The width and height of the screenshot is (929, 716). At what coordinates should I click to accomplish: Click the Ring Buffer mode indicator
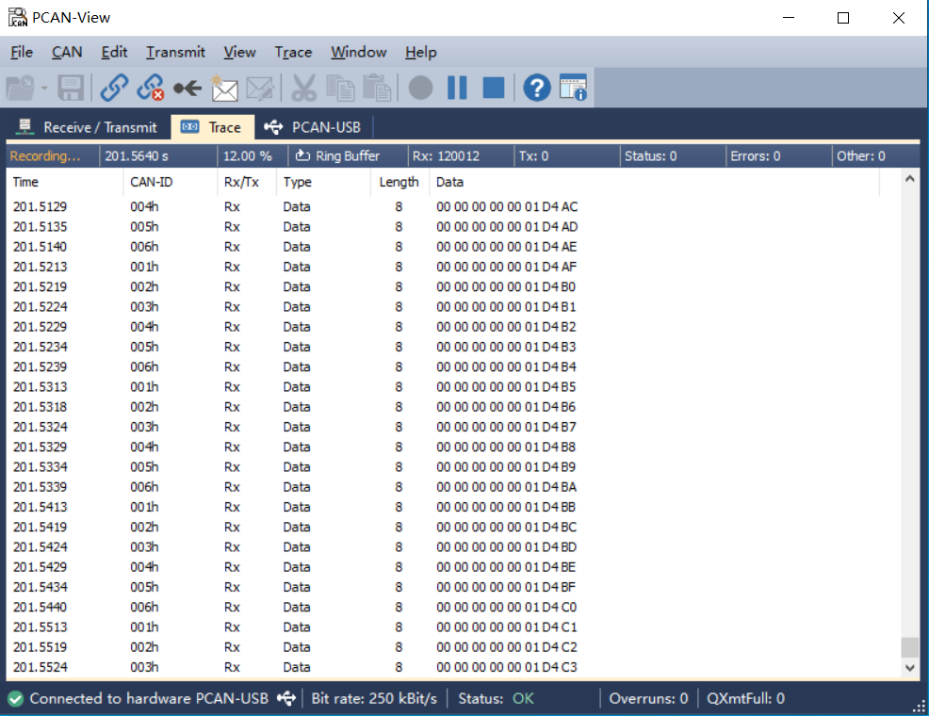click(x=337, y=156)
